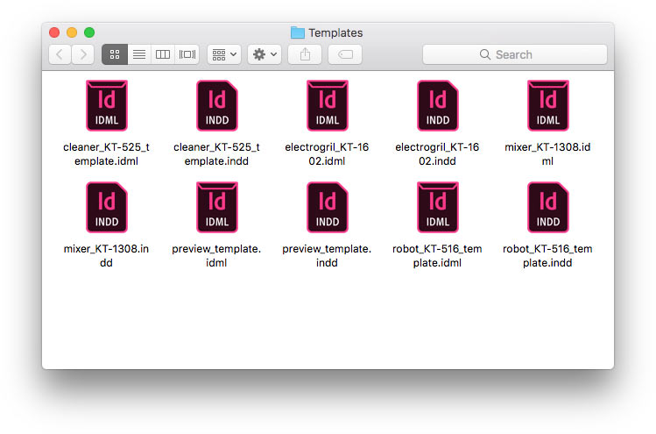
Task: Select the cleaner_KT-525_template.indd file icon
Action: point(216,105)
